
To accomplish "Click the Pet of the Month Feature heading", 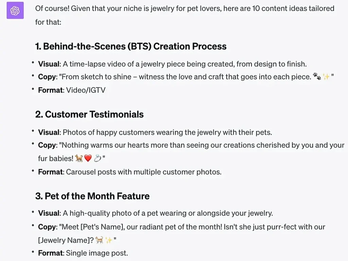I will pyautogui.click(x=92, y=196).
